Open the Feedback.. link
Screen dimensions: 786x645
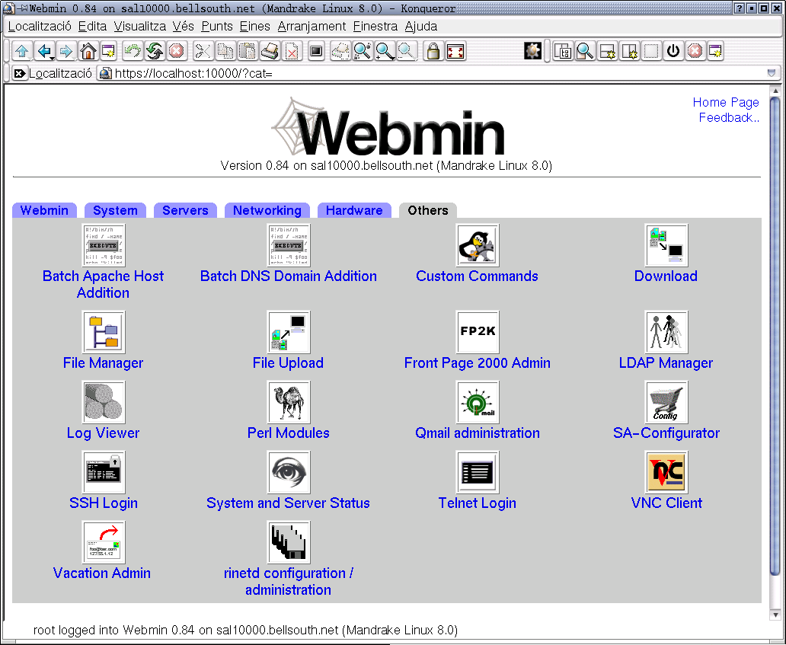pyautogui.click(x=729, y=118)
